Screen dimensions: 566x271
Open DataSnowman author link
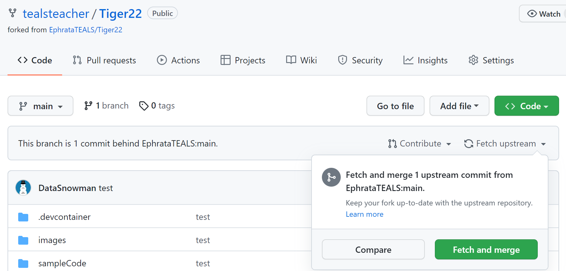pyautogui.click(x=67, y=188)
